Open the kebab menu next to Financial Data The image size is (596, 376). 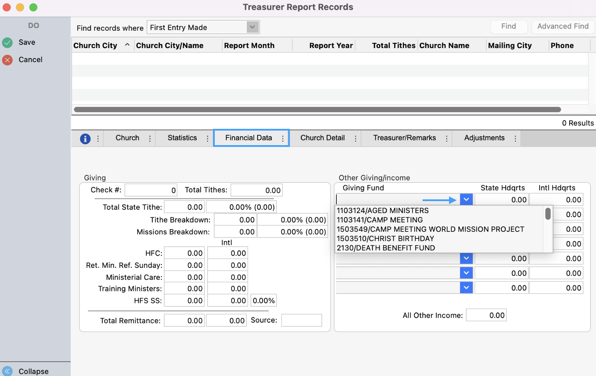(283, 138)
